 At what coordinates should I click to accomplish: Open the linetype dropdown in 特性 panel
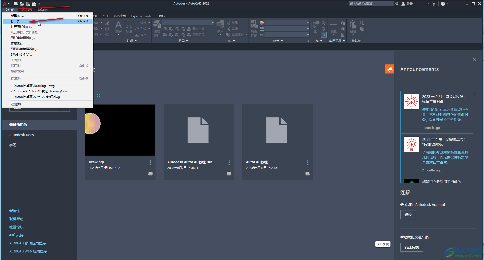(x=287, y=35)
